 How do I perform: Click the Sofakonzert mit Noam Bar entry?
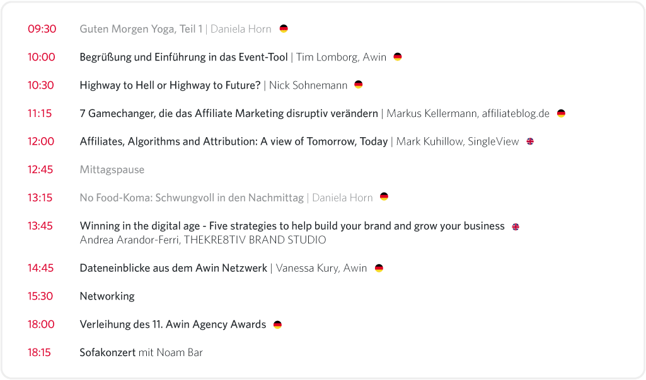[x=141, y=353]
